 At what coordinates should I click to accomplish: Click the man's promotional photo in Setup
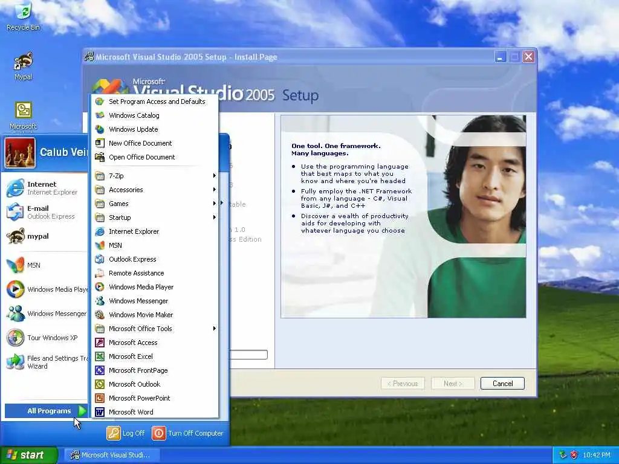pos(477,216)
